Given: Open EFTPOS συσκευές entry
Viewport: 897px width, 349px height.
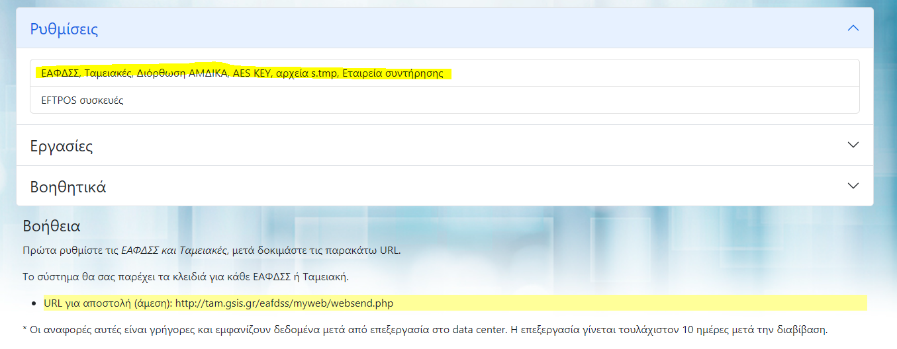Looking at the screenshot, I should pyautogui.click(x=445, y=100).
